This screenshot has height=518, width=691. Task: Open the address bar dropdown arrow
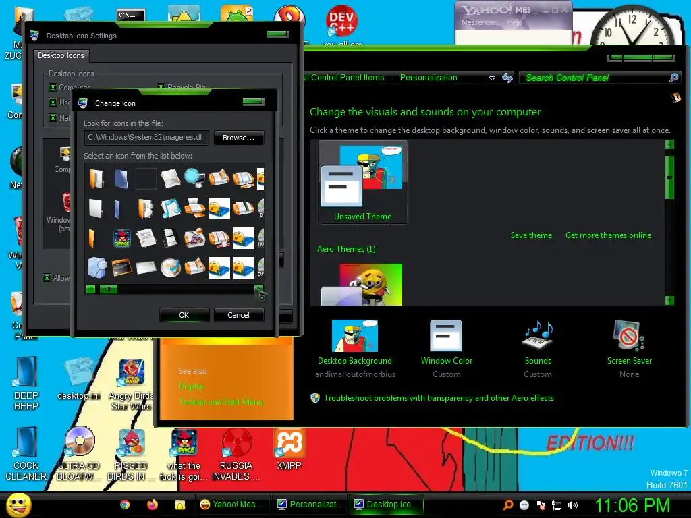point(492,78)
